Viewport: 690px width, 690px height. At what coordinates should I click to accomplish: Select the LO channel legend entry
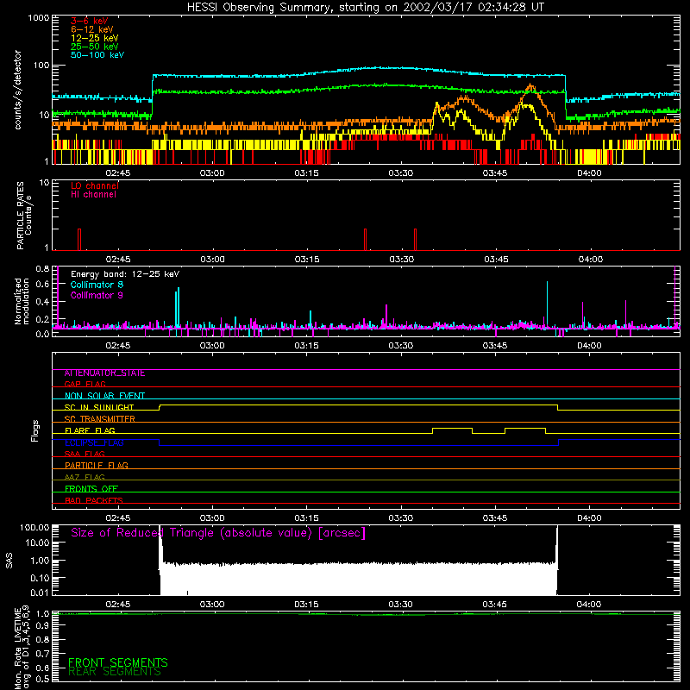pyautogui.click(x=95, y=185)
